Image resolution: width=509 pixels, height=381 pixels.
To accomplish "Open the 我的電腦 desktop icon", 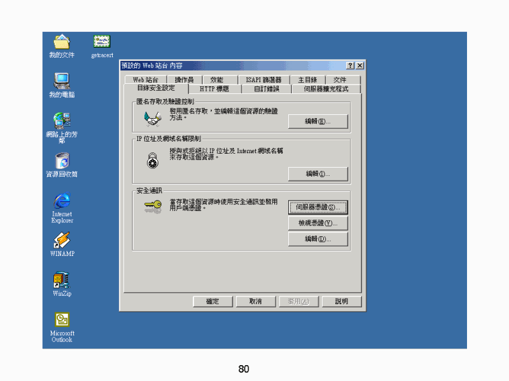I will click(x=62, y=81).
